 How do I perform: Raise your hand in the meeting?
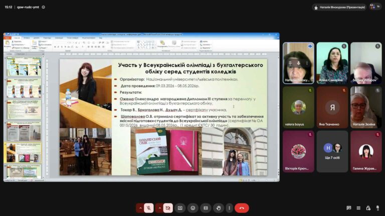coord(219,208)
